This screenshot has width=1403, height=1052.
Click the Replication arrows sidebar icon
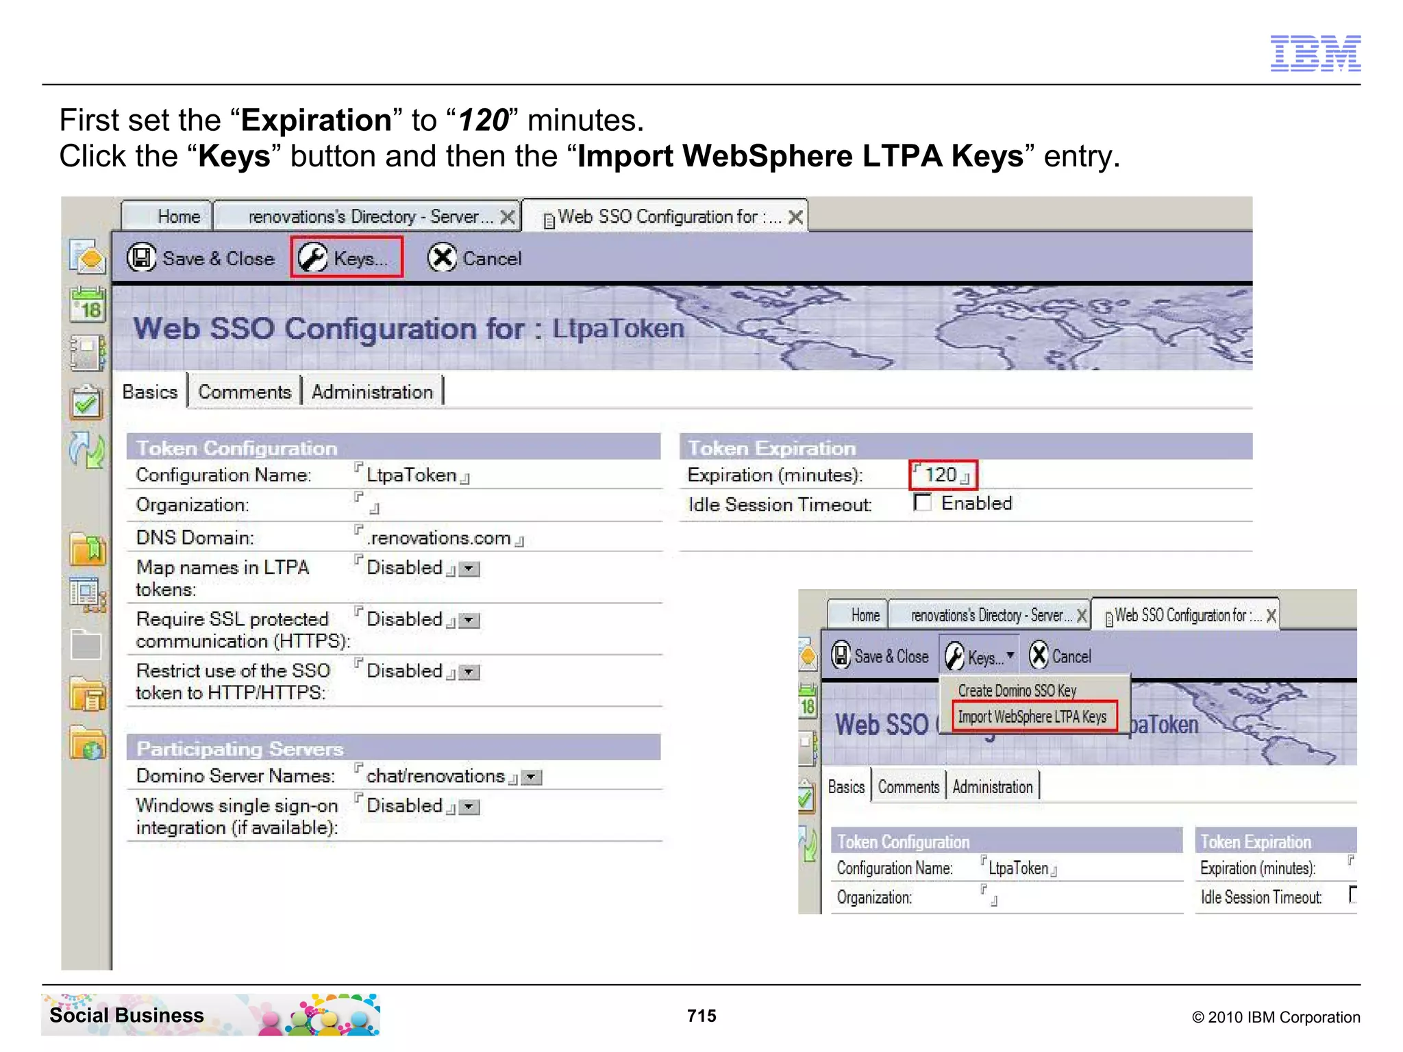coord(88,451)
